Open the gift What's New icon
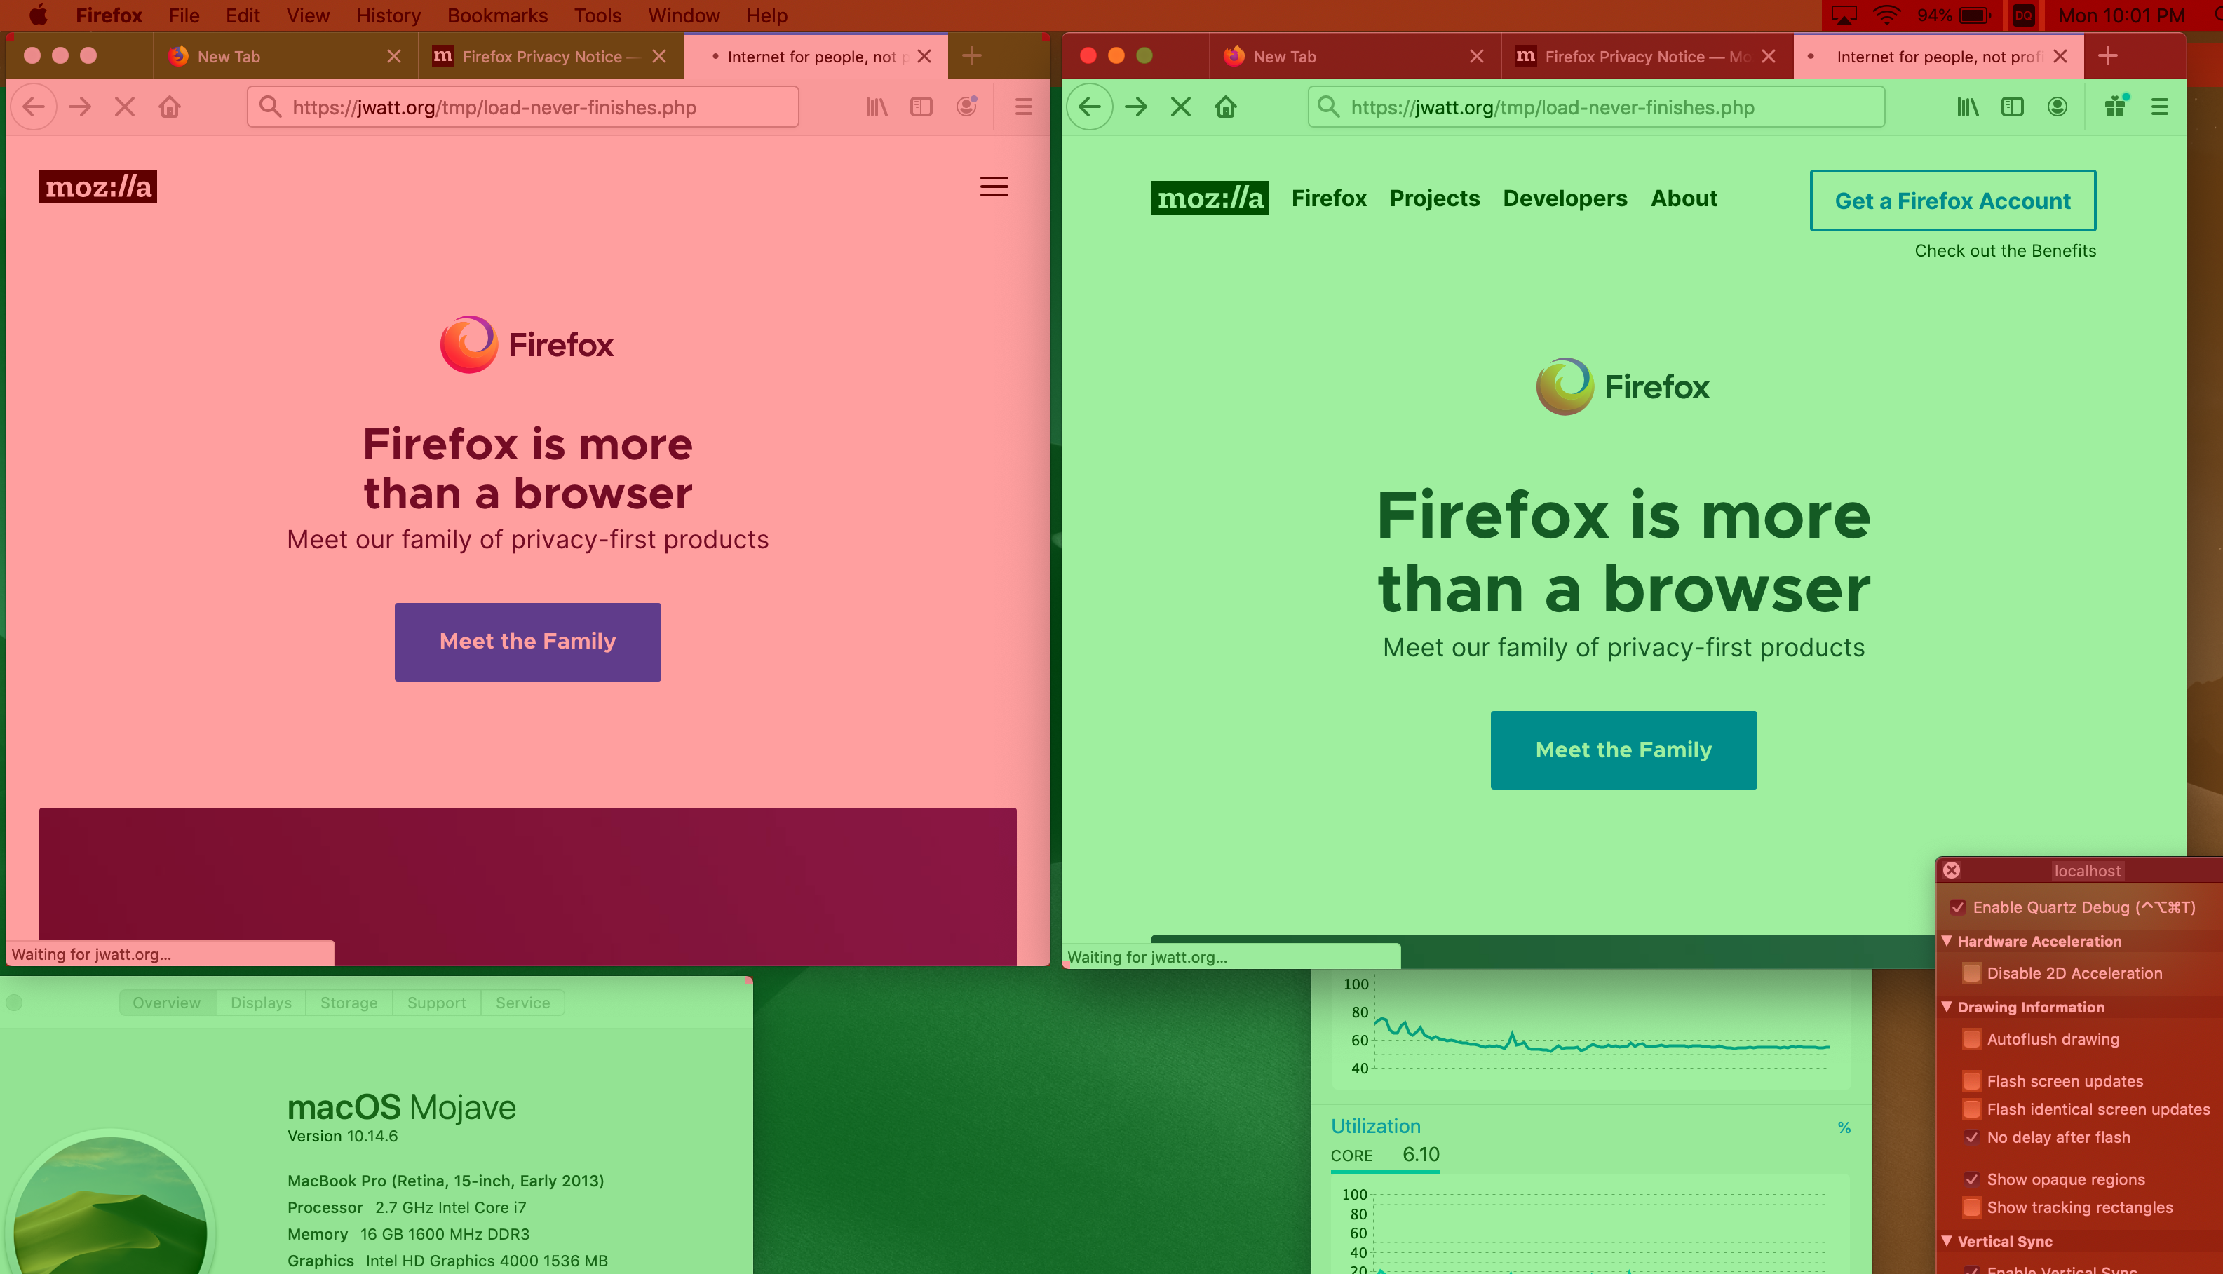2223x1274 pixels. pyautogui.click(x=2116, y=107)
